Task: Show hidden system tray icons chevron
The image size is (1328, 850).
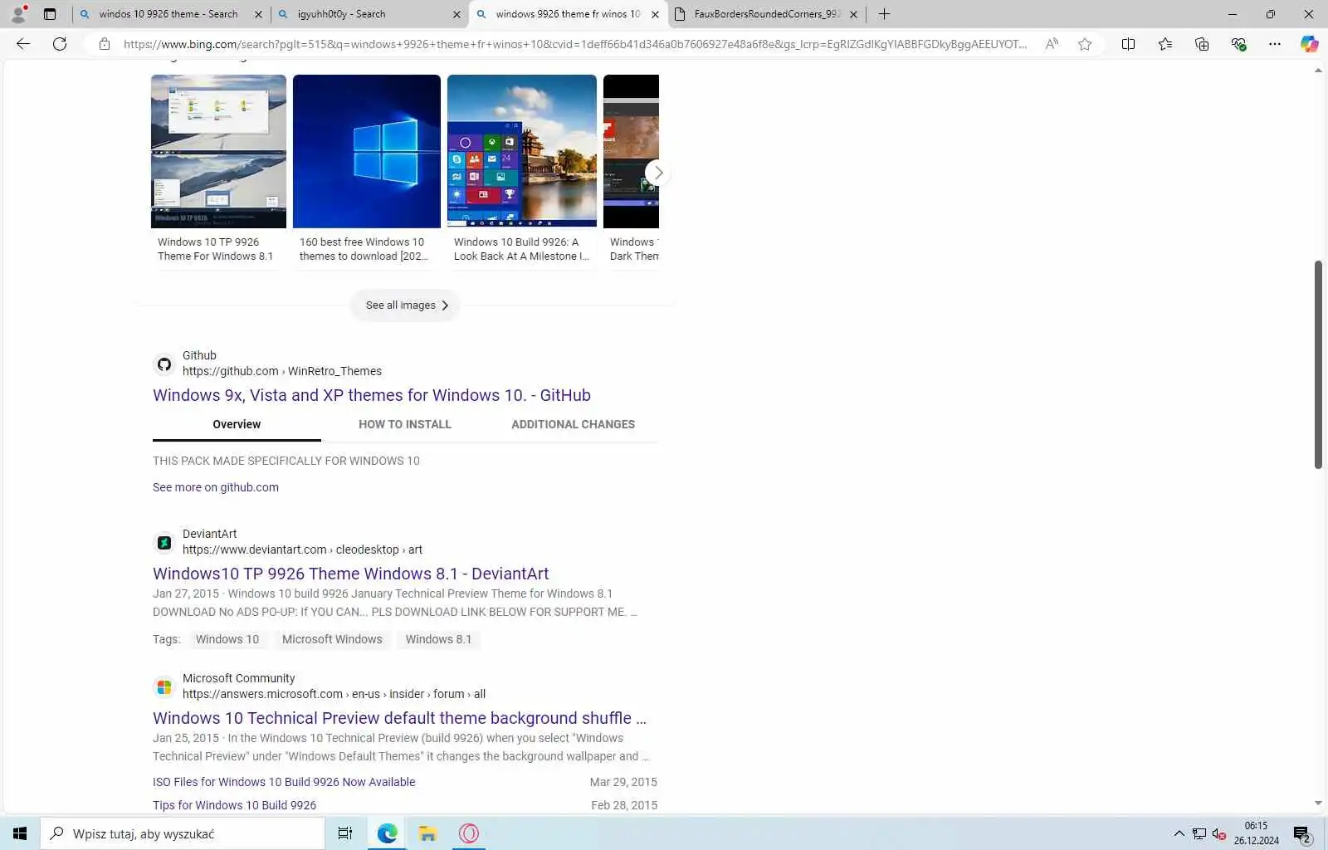Action: pos(1179,833)
